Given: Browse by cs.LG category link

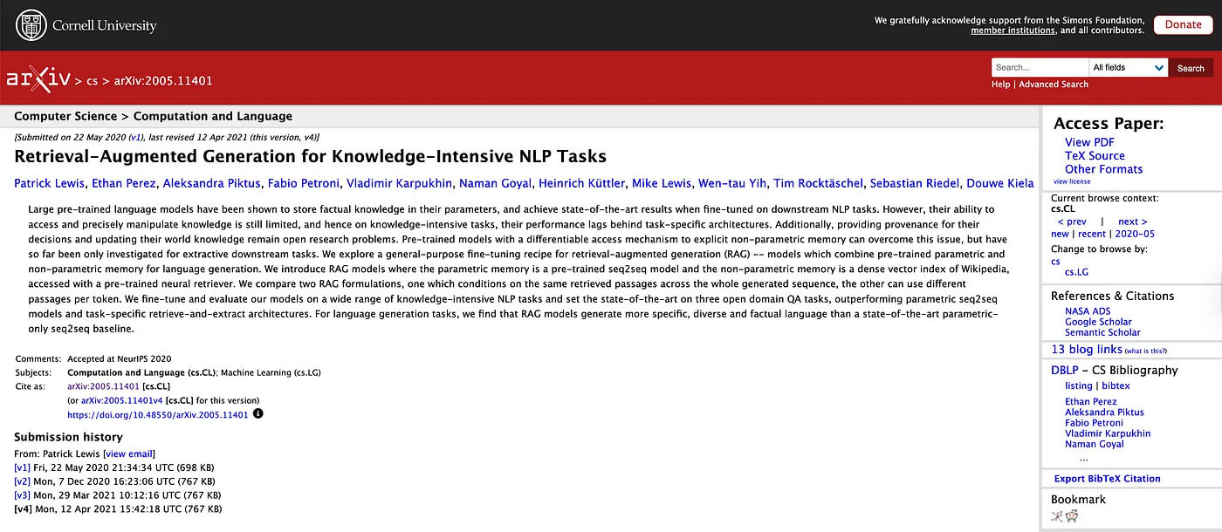Looking at the screenshot, I should tap(1077, 274).
